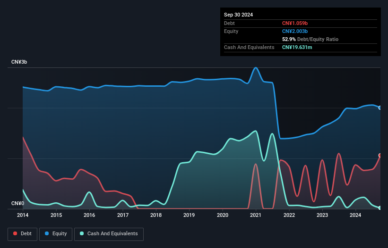Select the Equity endpoint marker at Sep 2024
The image size is (388, 248).
coord(380,108)
